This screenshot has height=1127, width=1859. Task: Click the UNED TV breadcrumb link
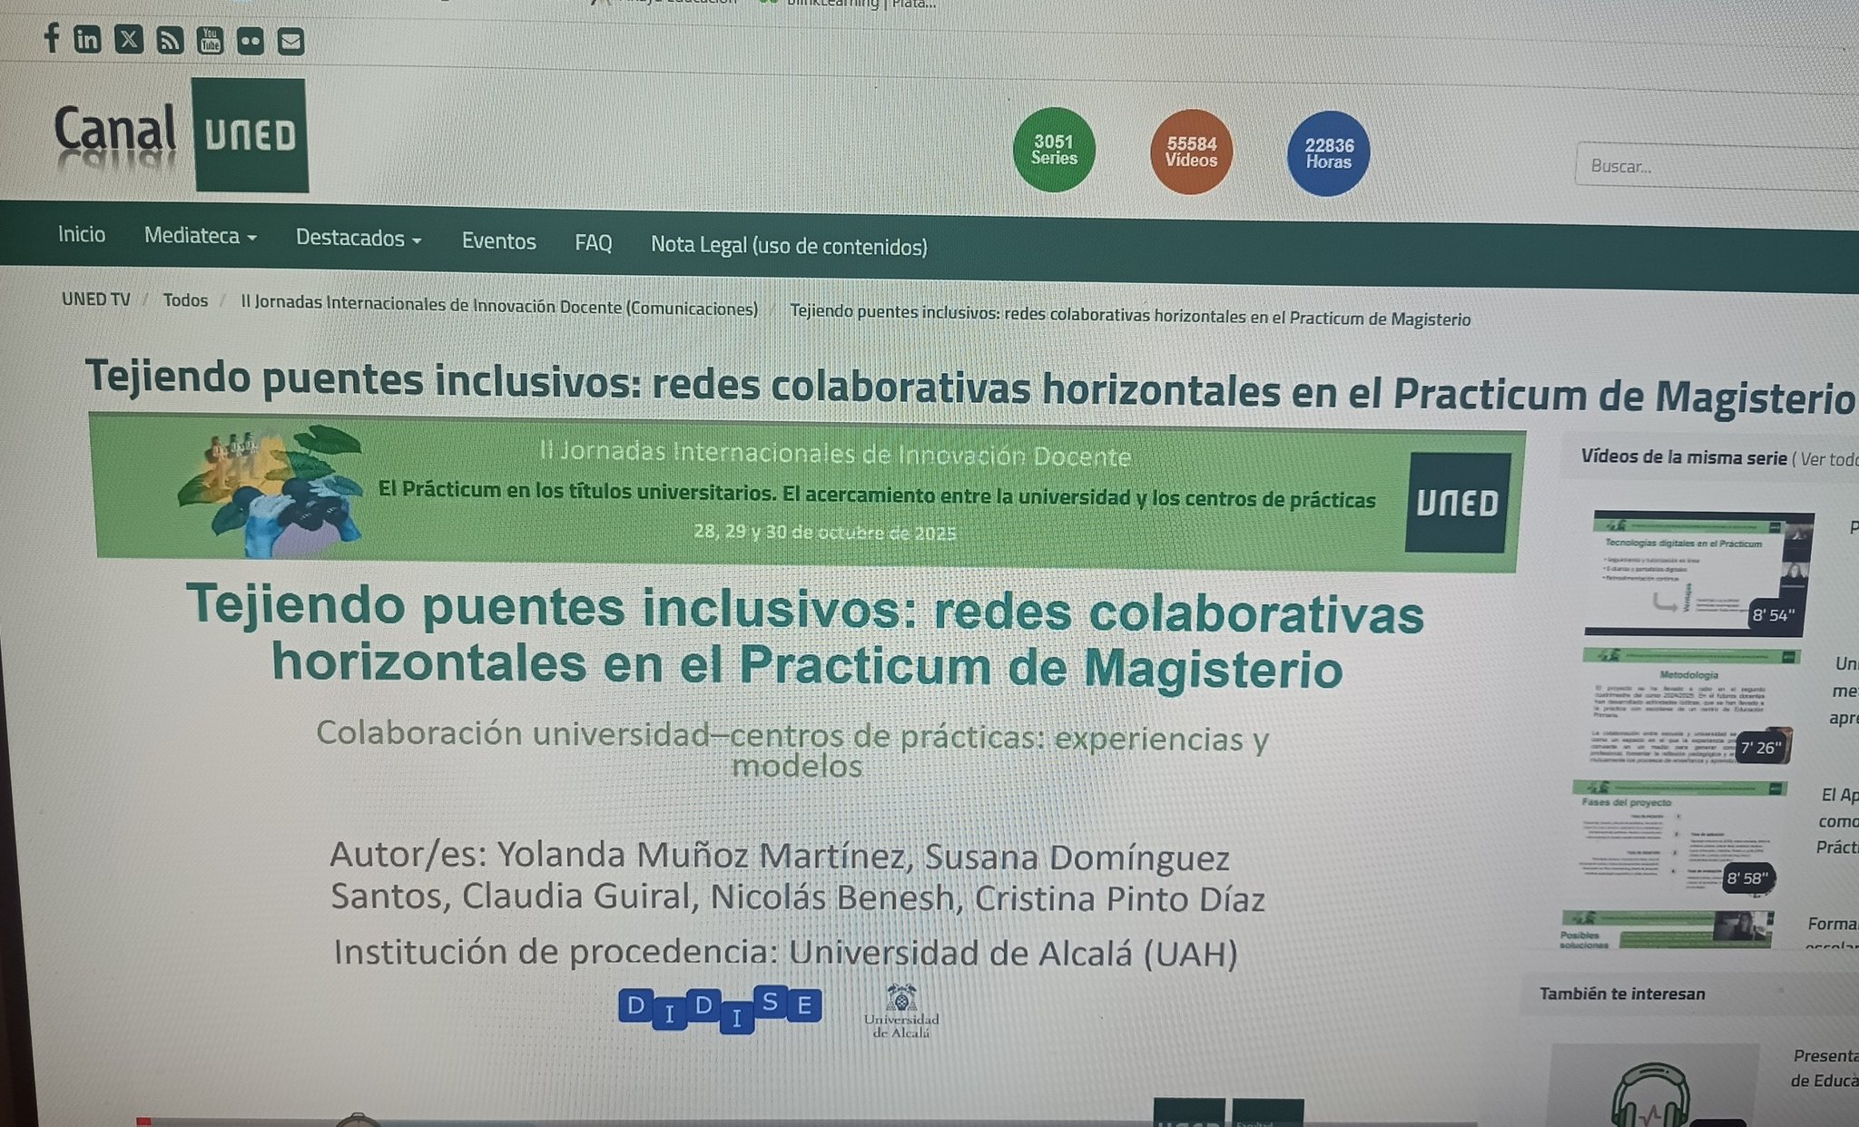(95, 299)
